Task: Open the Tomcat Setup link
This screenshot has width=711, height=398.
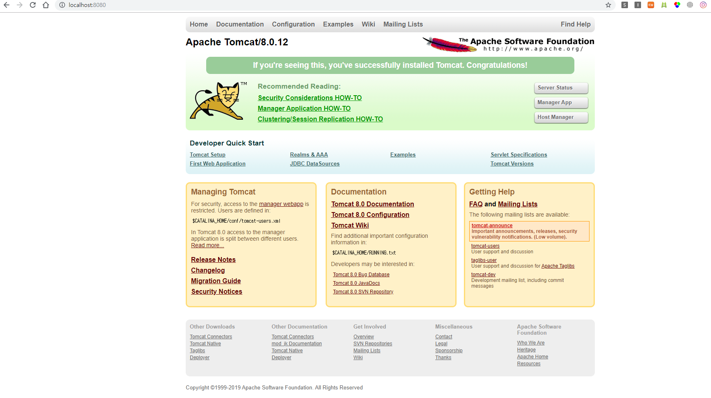Action: pos(207,155)
